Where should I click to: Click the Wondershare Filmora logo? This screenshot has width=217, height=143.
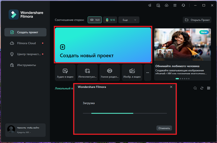tap(14, 15)
